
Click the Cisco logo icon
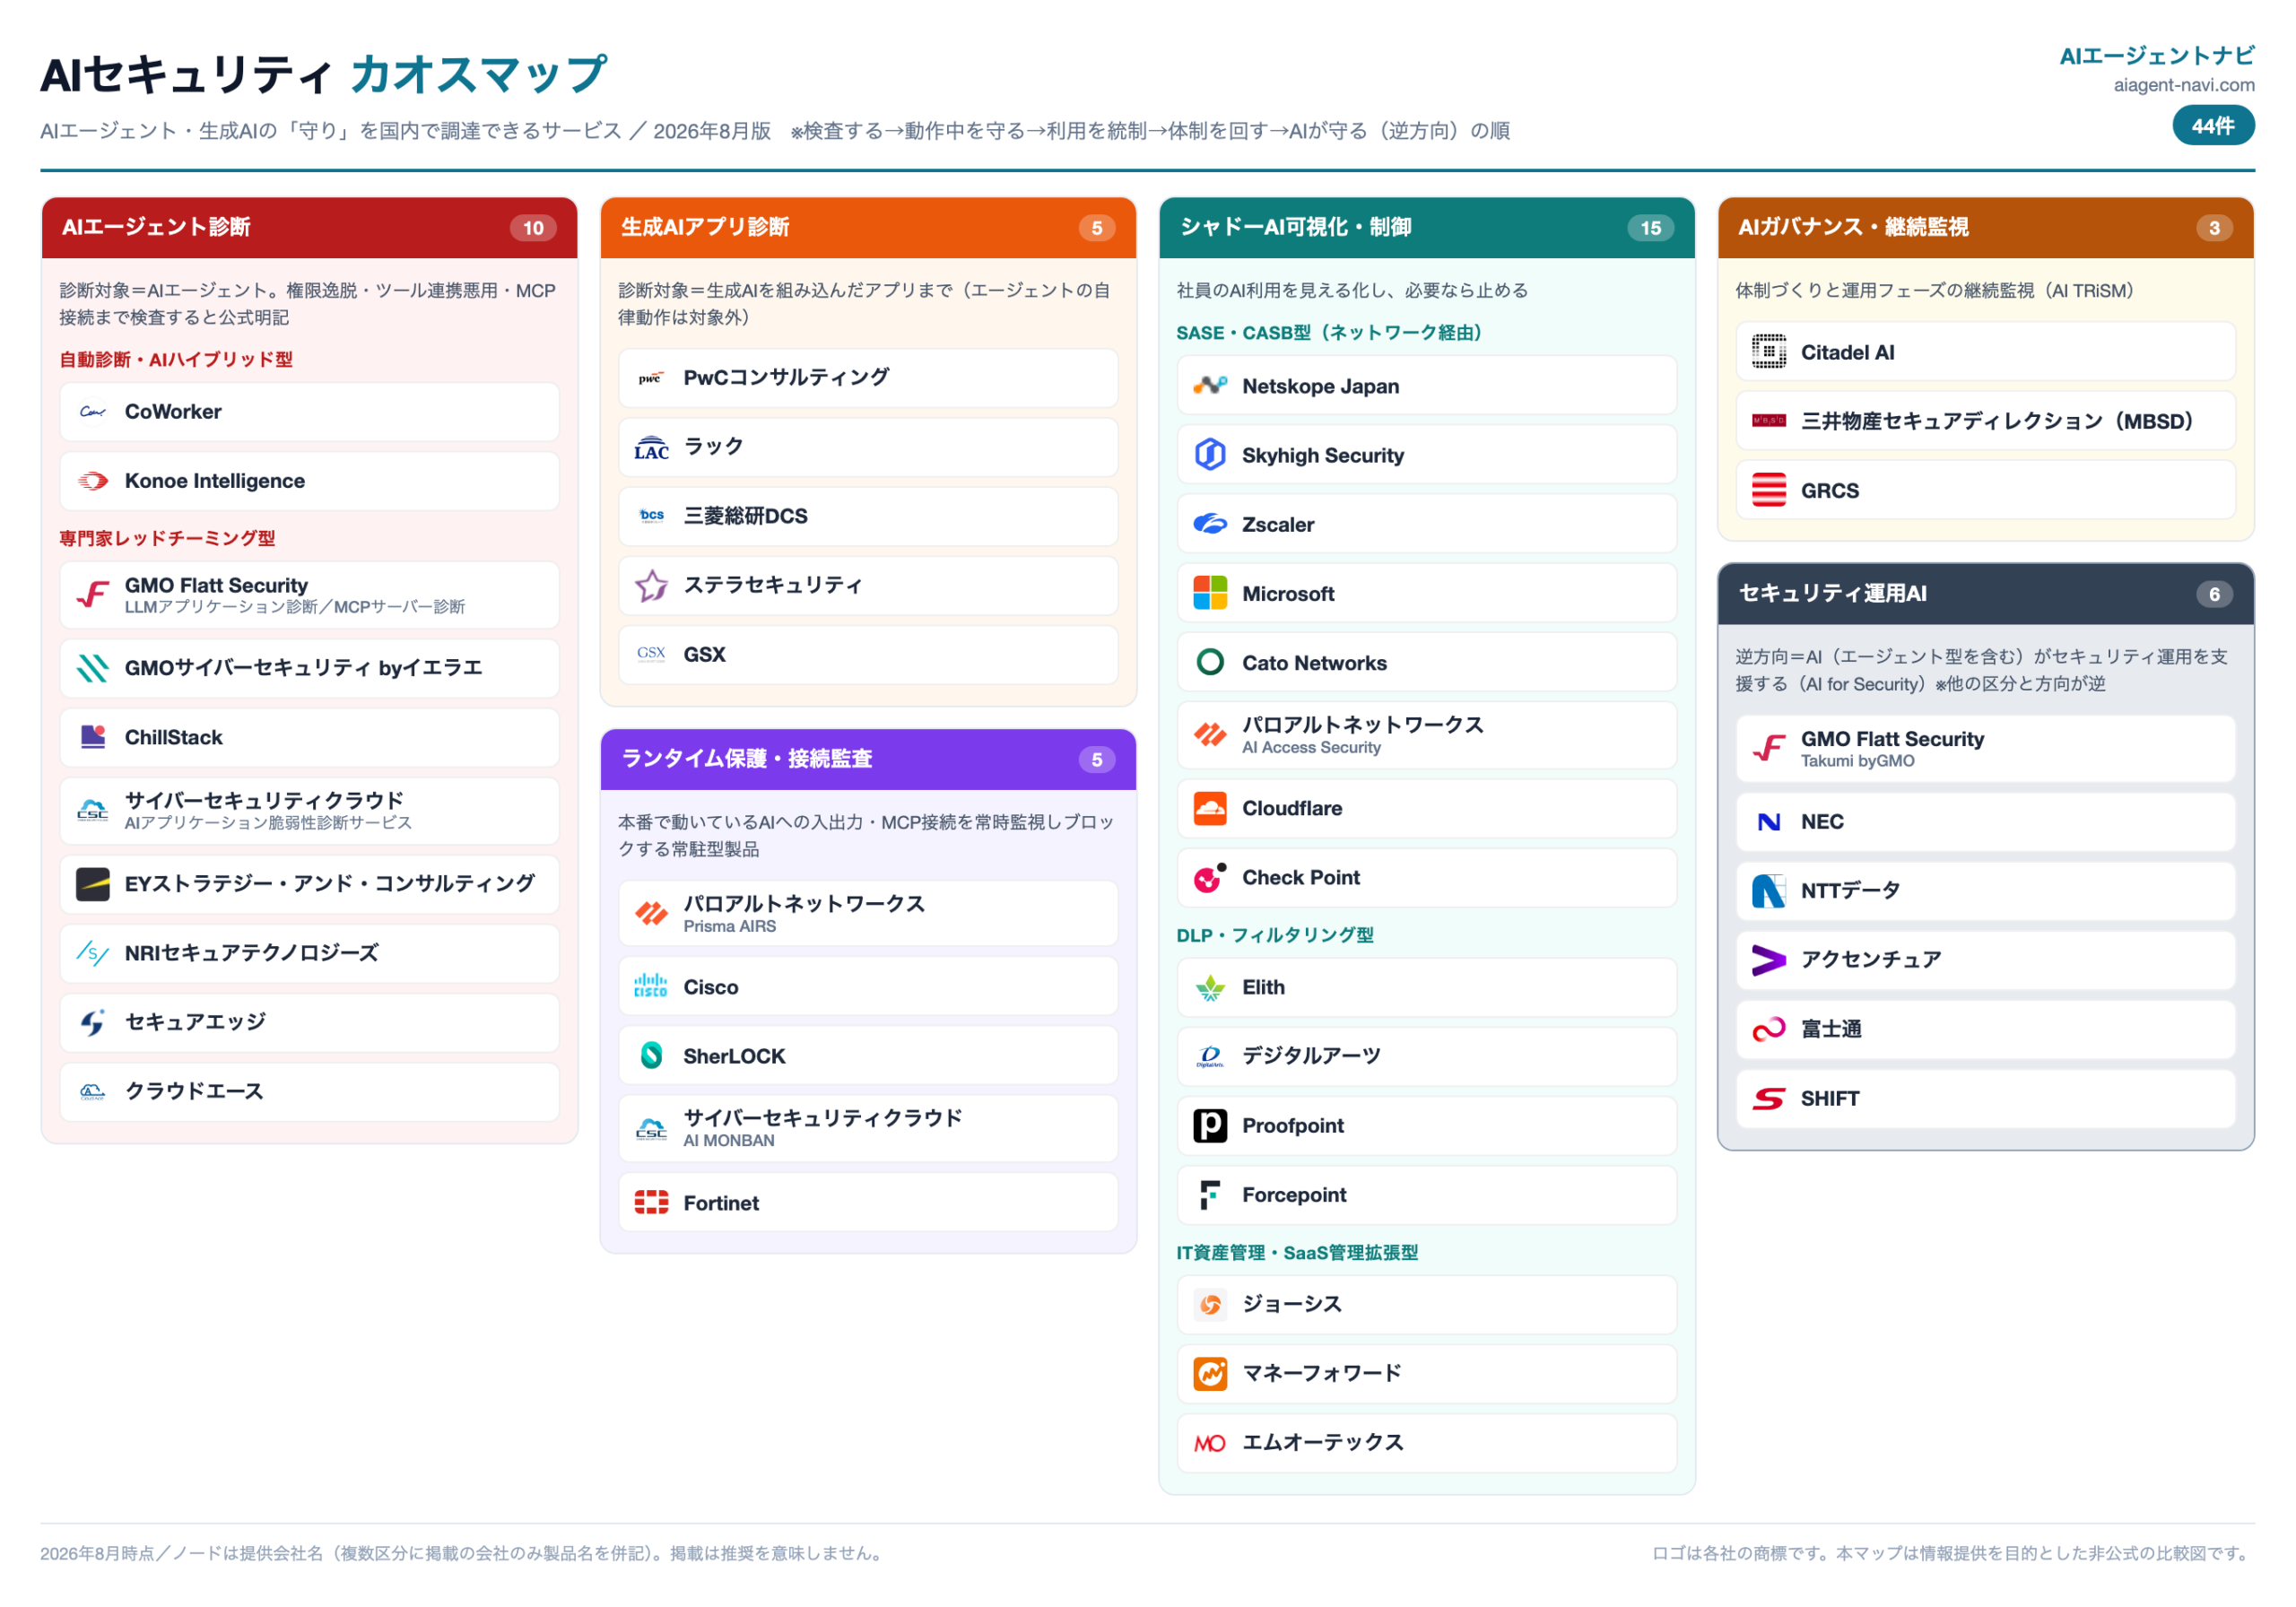pos(652,987)
